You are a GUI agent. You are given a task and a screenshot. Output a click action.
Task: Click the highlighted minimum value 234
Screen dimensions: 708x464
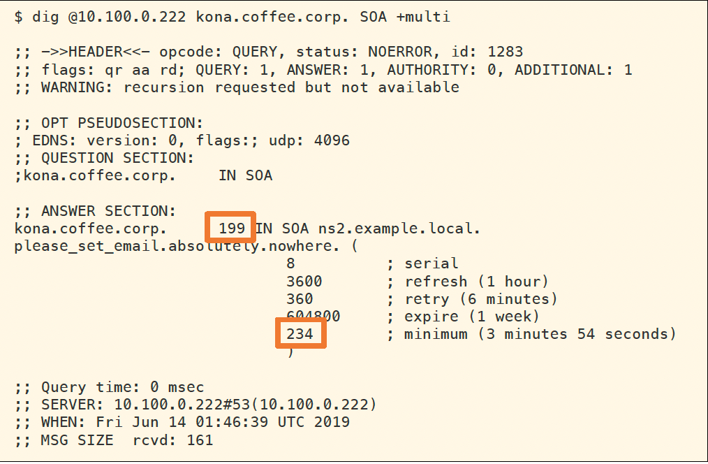pos(300,334)
